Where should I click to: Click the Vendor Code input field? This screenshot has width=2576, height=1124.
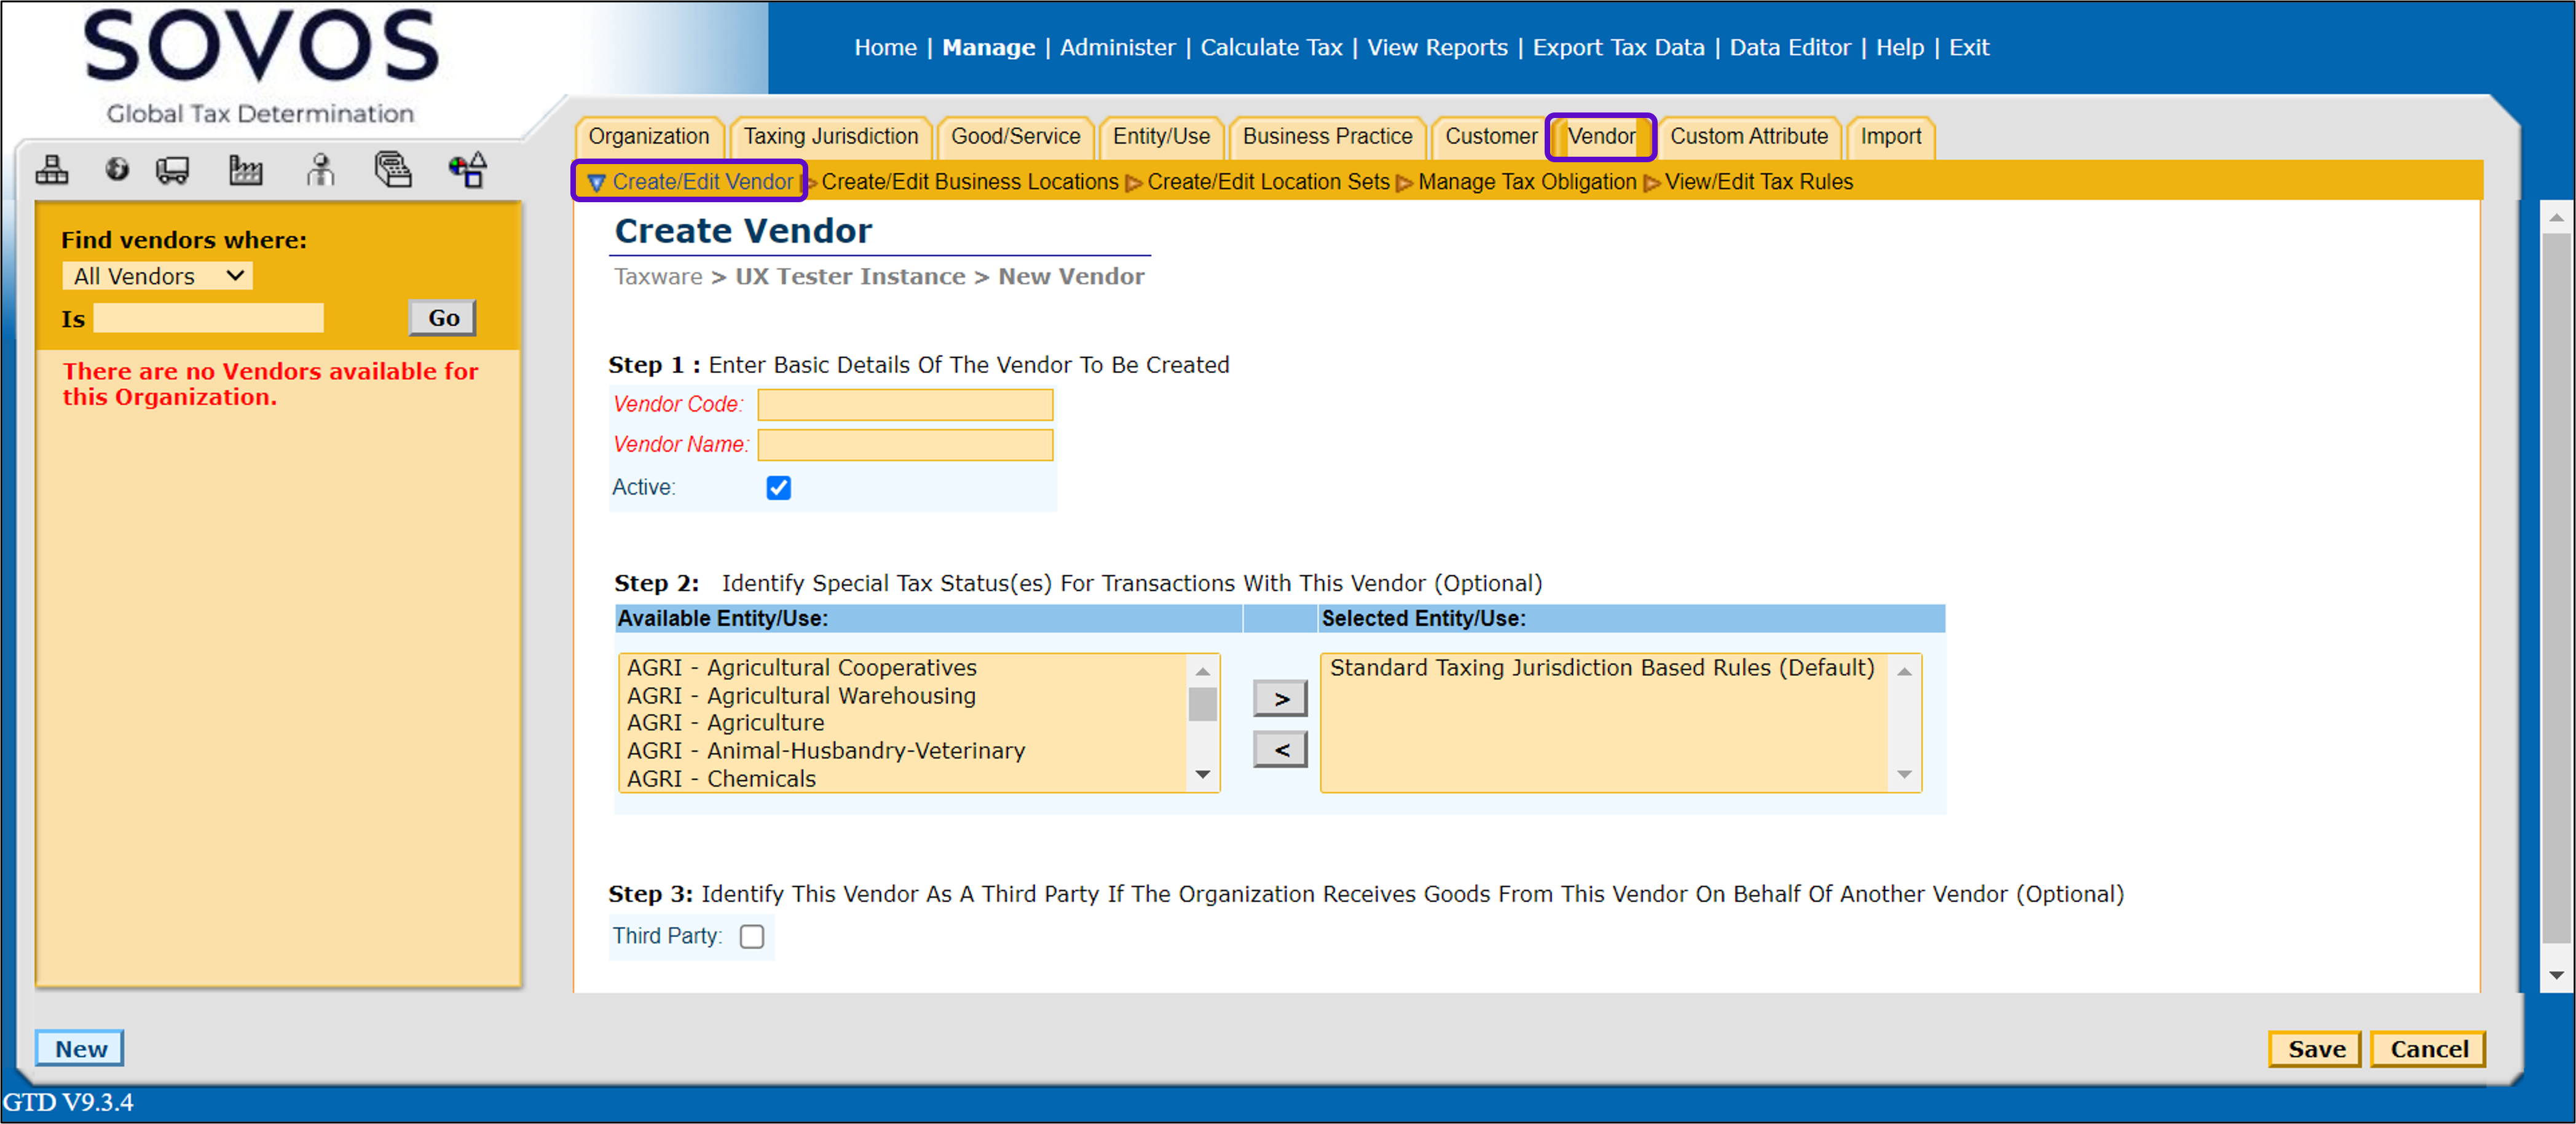coord(905,405)
